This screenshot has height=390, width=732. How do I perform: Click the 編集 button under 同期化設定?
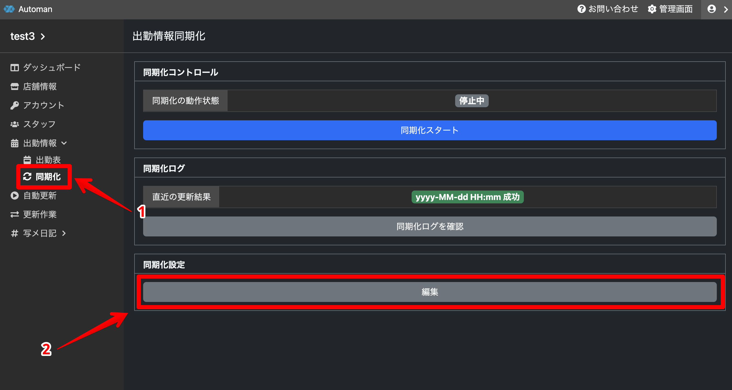coord(429,292)
